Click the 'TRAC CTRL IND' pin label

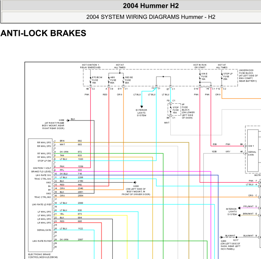coord(43,197)
